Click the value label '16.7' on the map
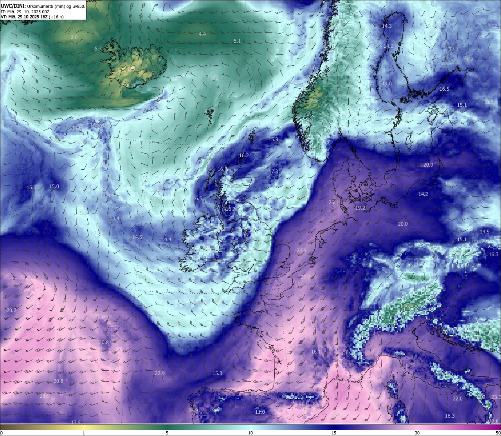Image resolution: width=501 pixels, height=436 pixels. [x=231, y=209]
